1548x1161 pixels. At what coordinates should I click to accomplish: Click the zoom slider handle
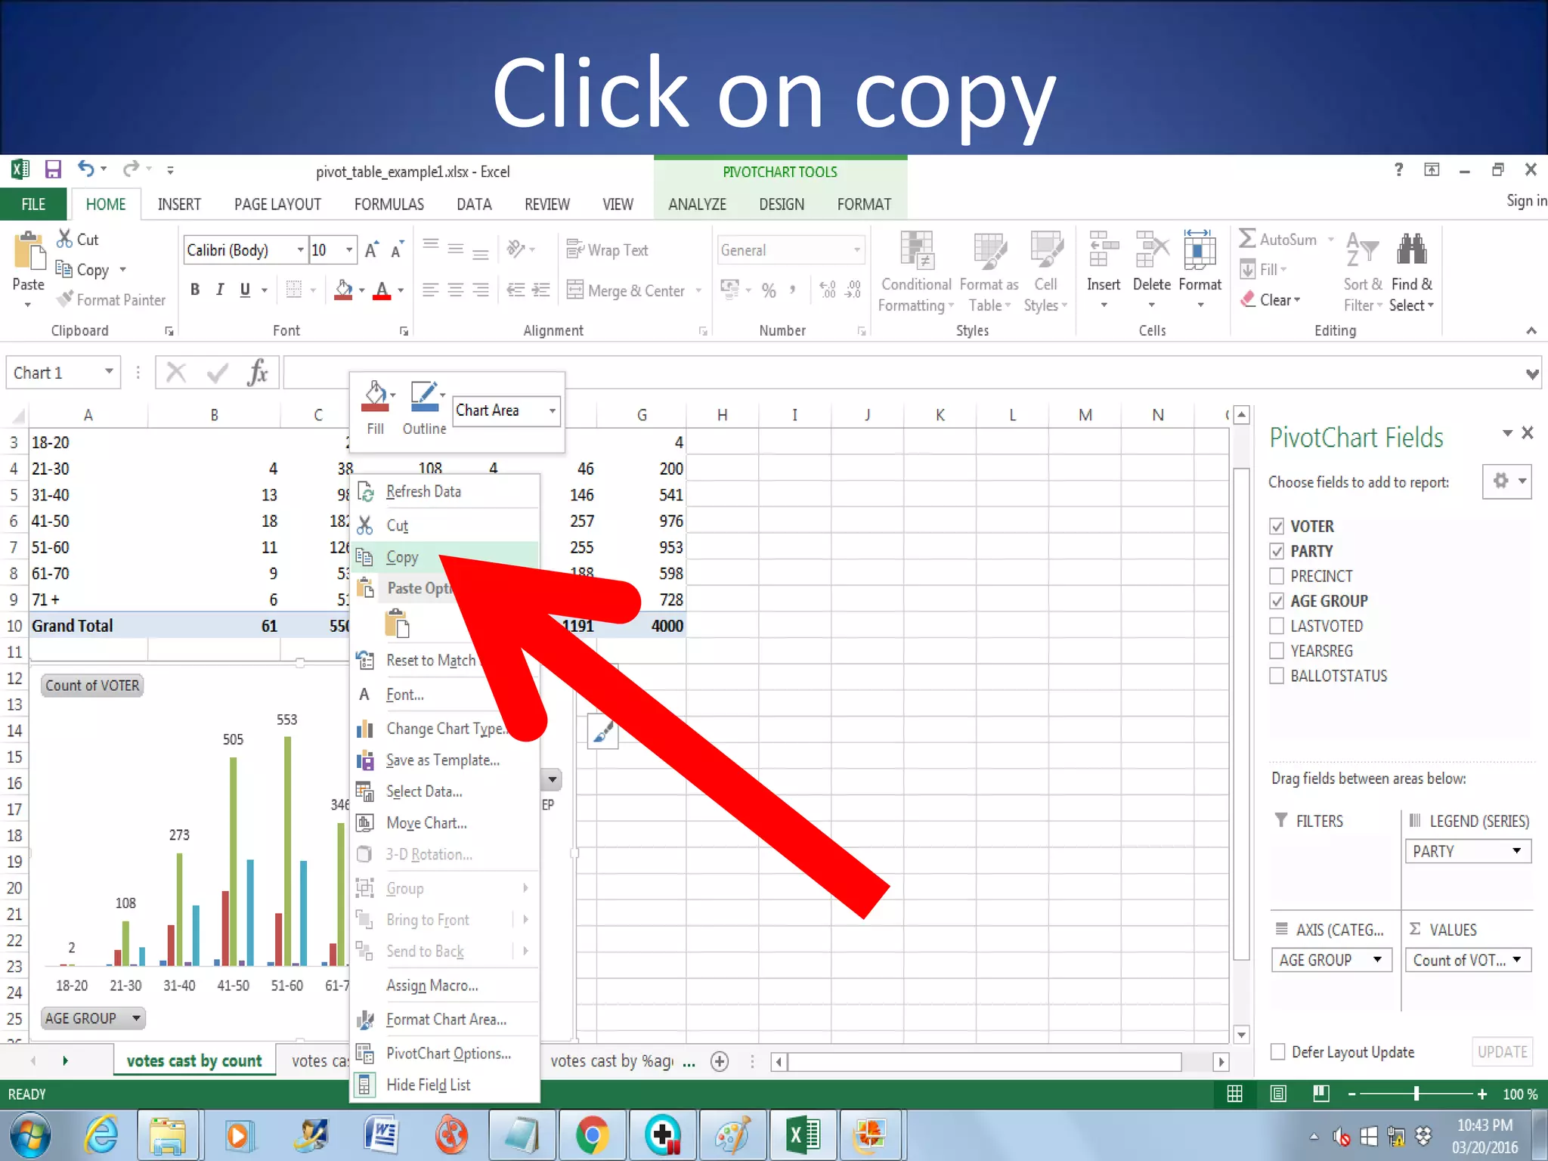point(1416,1094)
